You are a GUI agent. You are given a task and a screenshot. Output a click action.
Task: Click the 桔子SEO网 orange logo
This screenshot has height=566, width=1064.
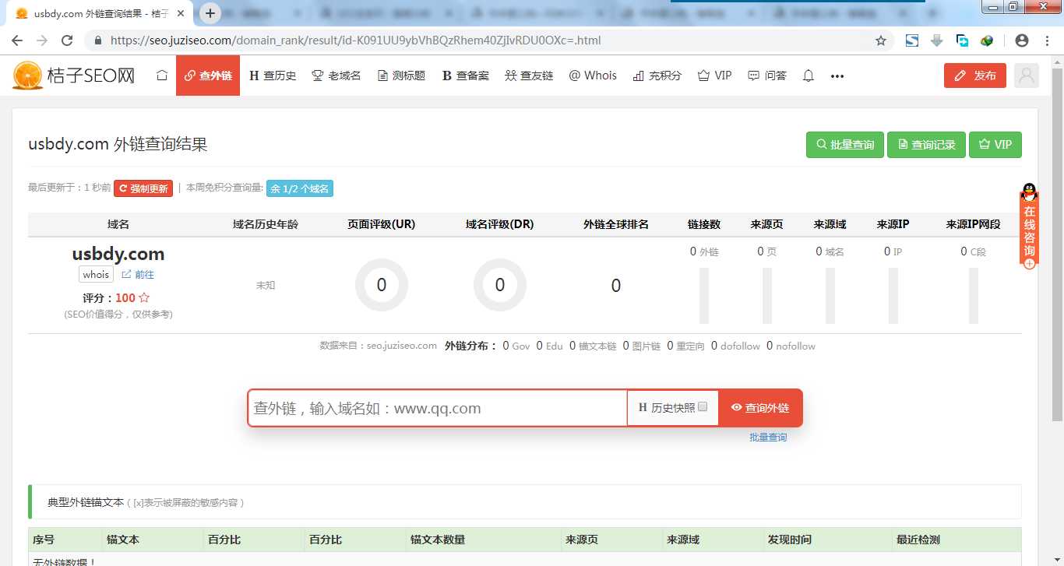[x=74, y=76]
